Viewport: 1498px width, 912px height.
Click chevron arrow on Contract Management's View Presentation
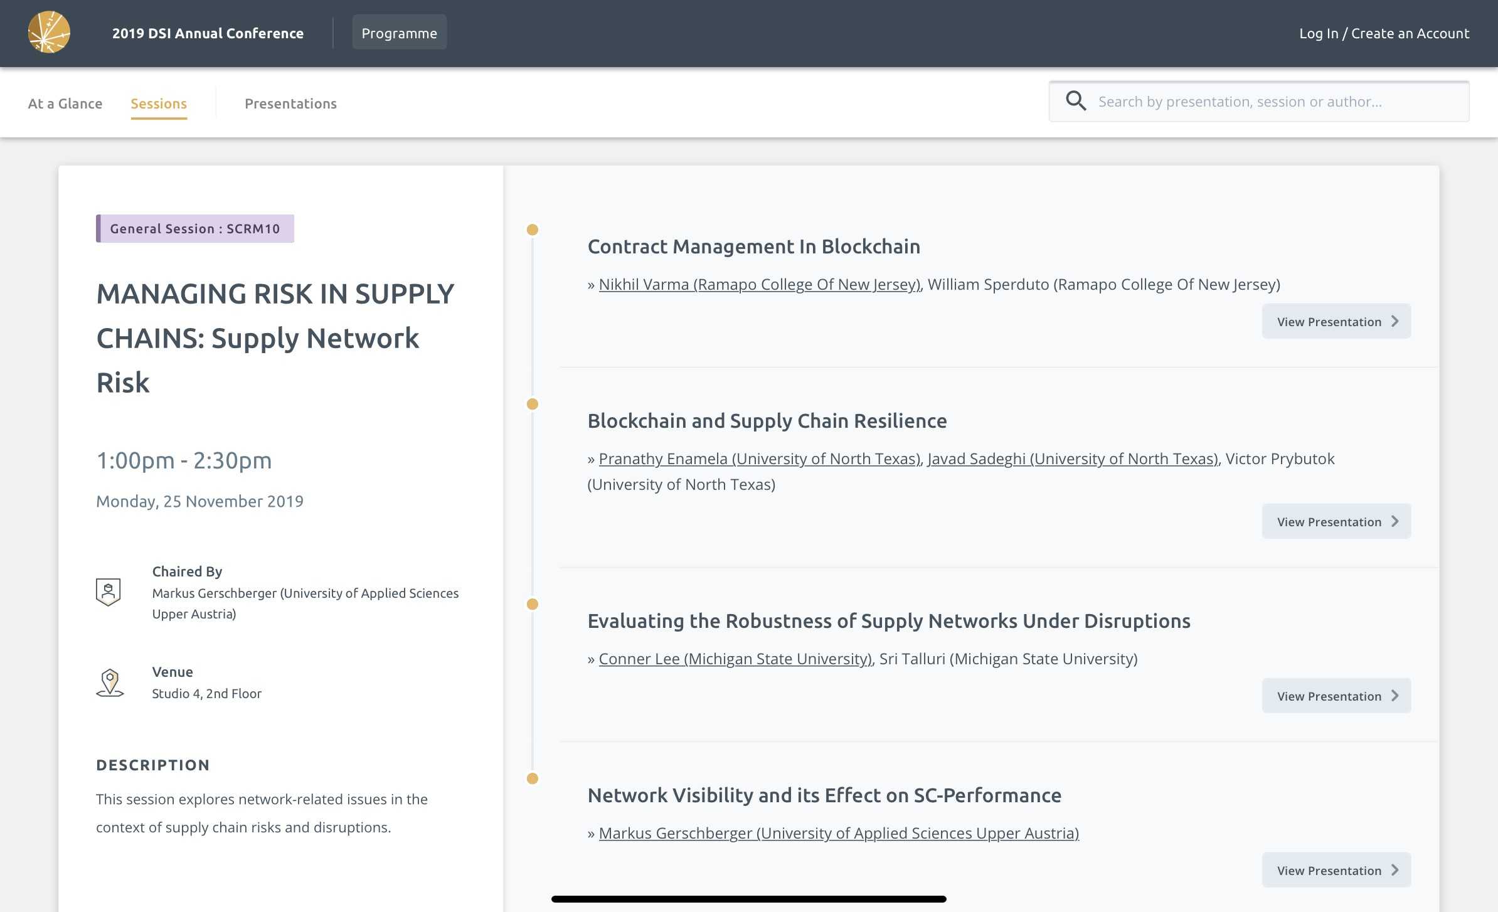tap(1394, 321)
